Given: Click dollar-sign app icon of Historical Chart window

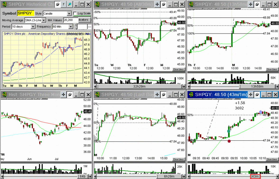Looking at the screenshot, I should click(x=4, y=4).
